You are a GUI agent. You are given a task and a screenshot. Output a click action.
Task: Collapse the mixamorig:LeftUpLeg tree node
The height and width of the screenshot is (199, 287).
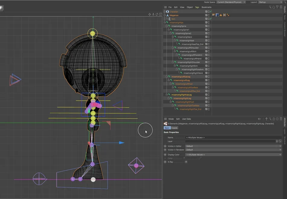(166, 77)
